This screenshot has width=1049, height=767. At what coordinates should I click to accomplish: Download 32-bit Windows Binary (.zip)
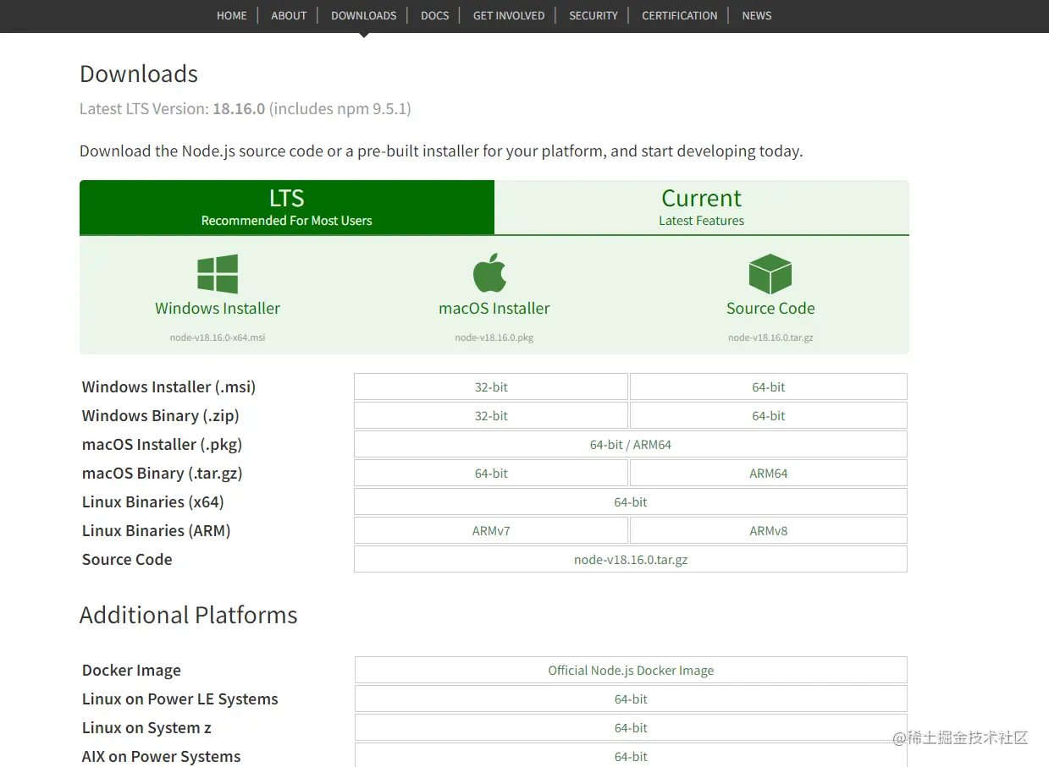pos(491,415)
